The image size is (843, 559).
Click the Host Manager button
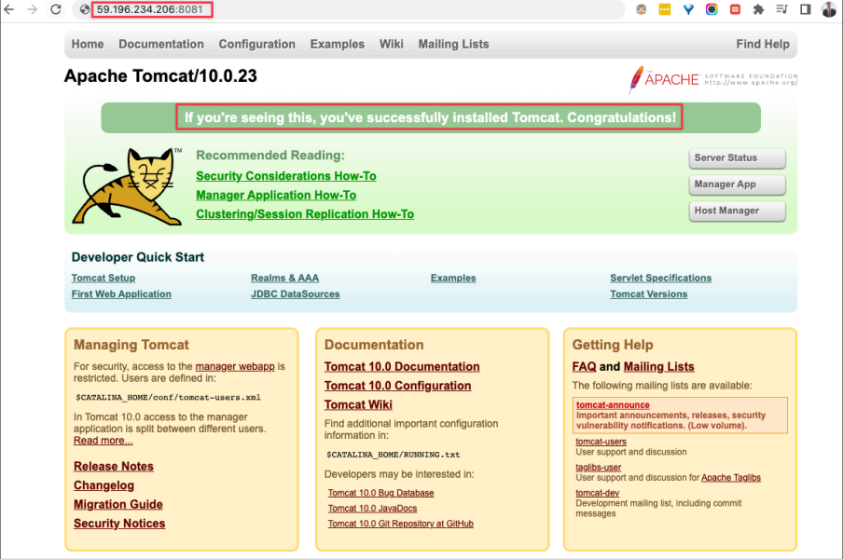click(737, 211)
